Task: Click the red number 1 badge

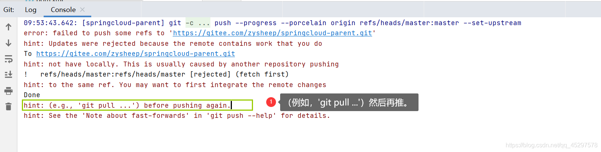Action: click(271, 102)
